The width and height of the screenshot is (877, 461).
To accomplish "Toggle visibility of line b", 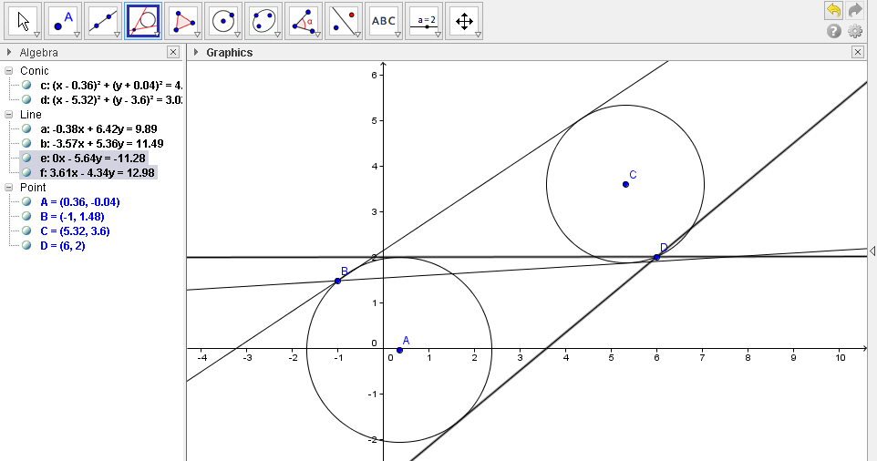I will [x=26, y=143].
